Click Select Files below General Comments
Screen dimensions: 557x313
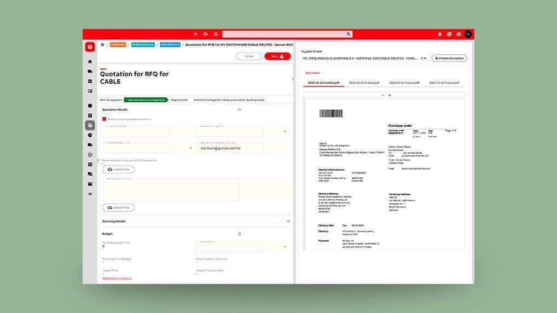[x=118, y=207]
